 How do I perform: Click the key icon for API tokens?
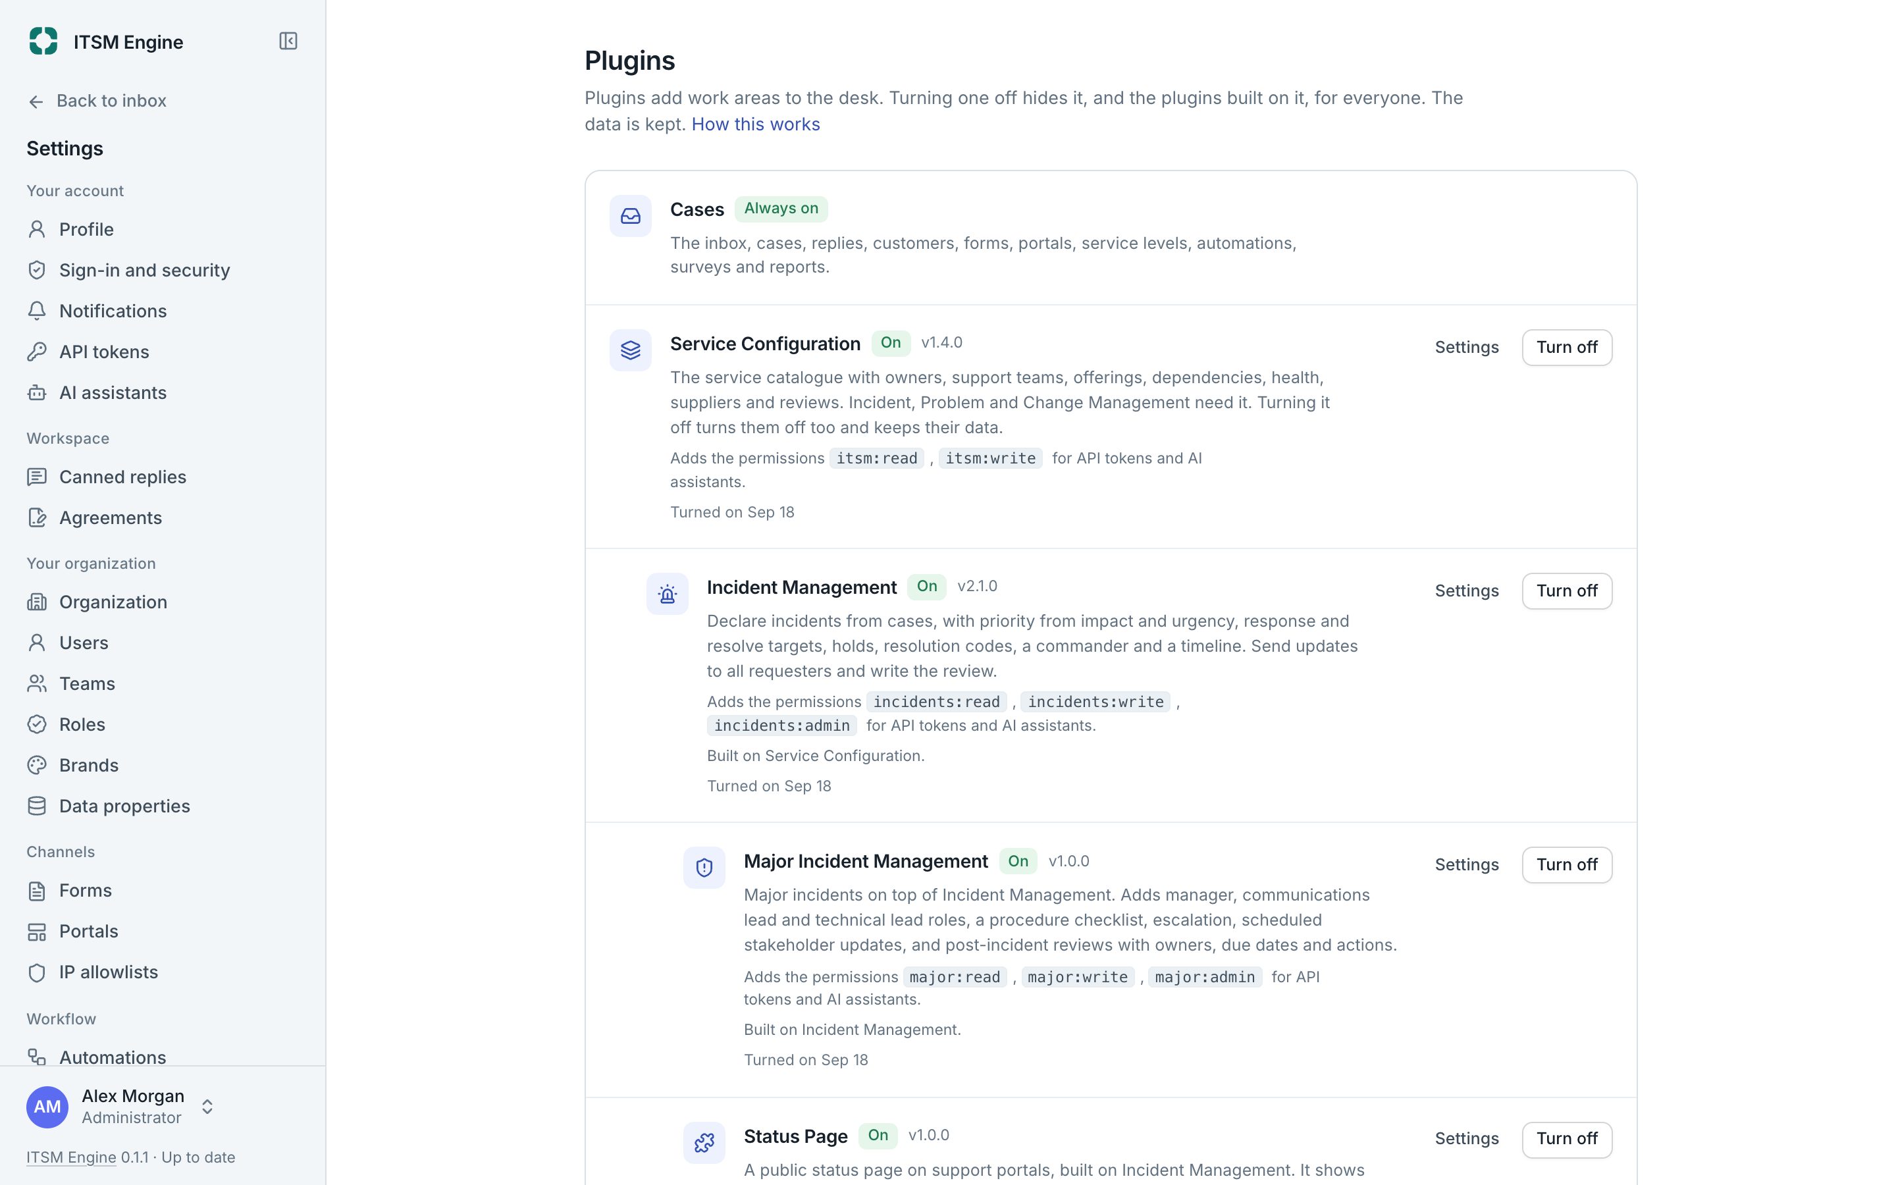point(37,351)
